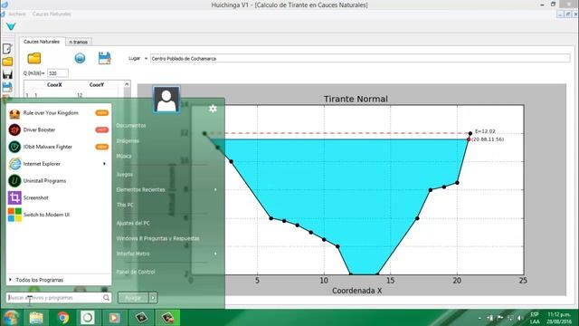This screenshot has height=326, width=579.
Task: Click the search magnifier icon
Action: (107, 298)
